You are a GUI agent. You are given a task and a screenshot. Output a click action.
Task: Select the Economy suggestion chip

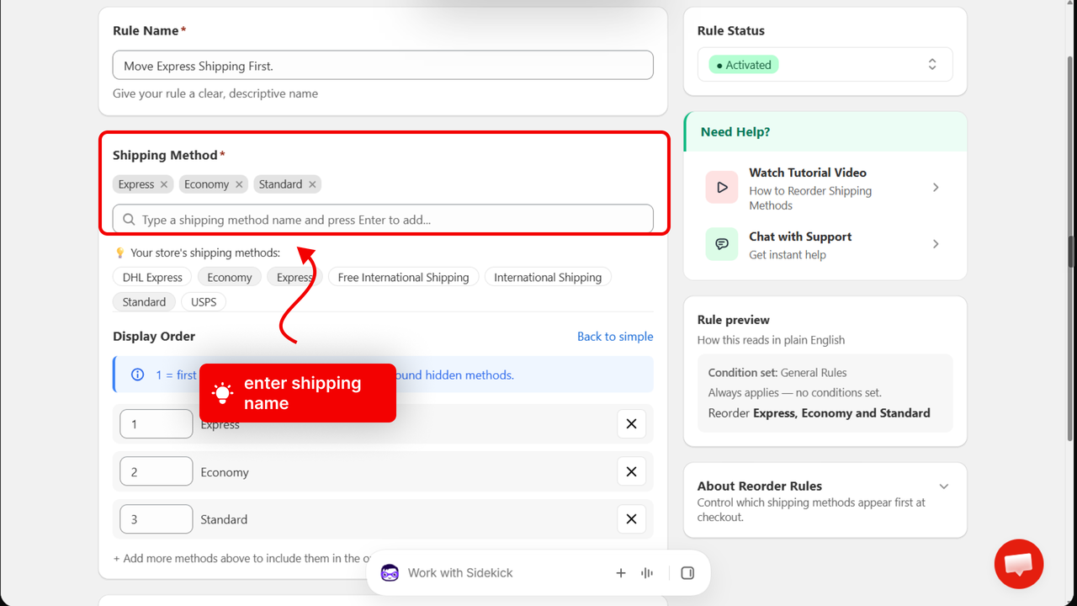click(230, 277)
